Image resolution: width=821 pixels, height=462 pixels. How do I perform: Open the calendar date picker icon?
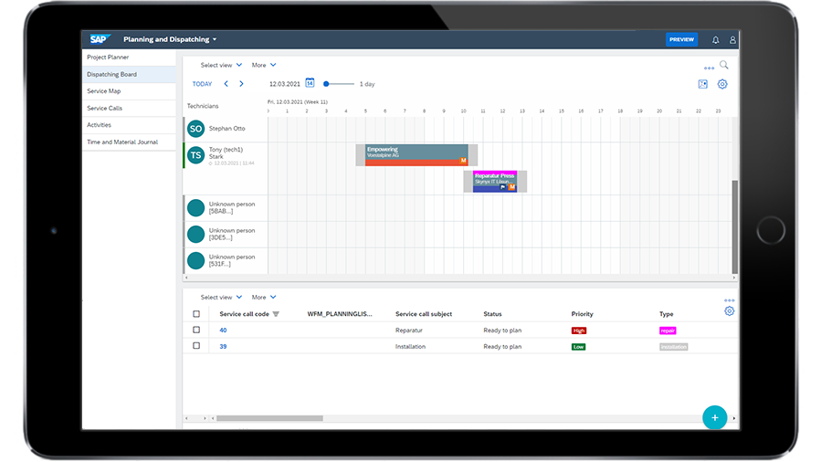pos(310,83)
